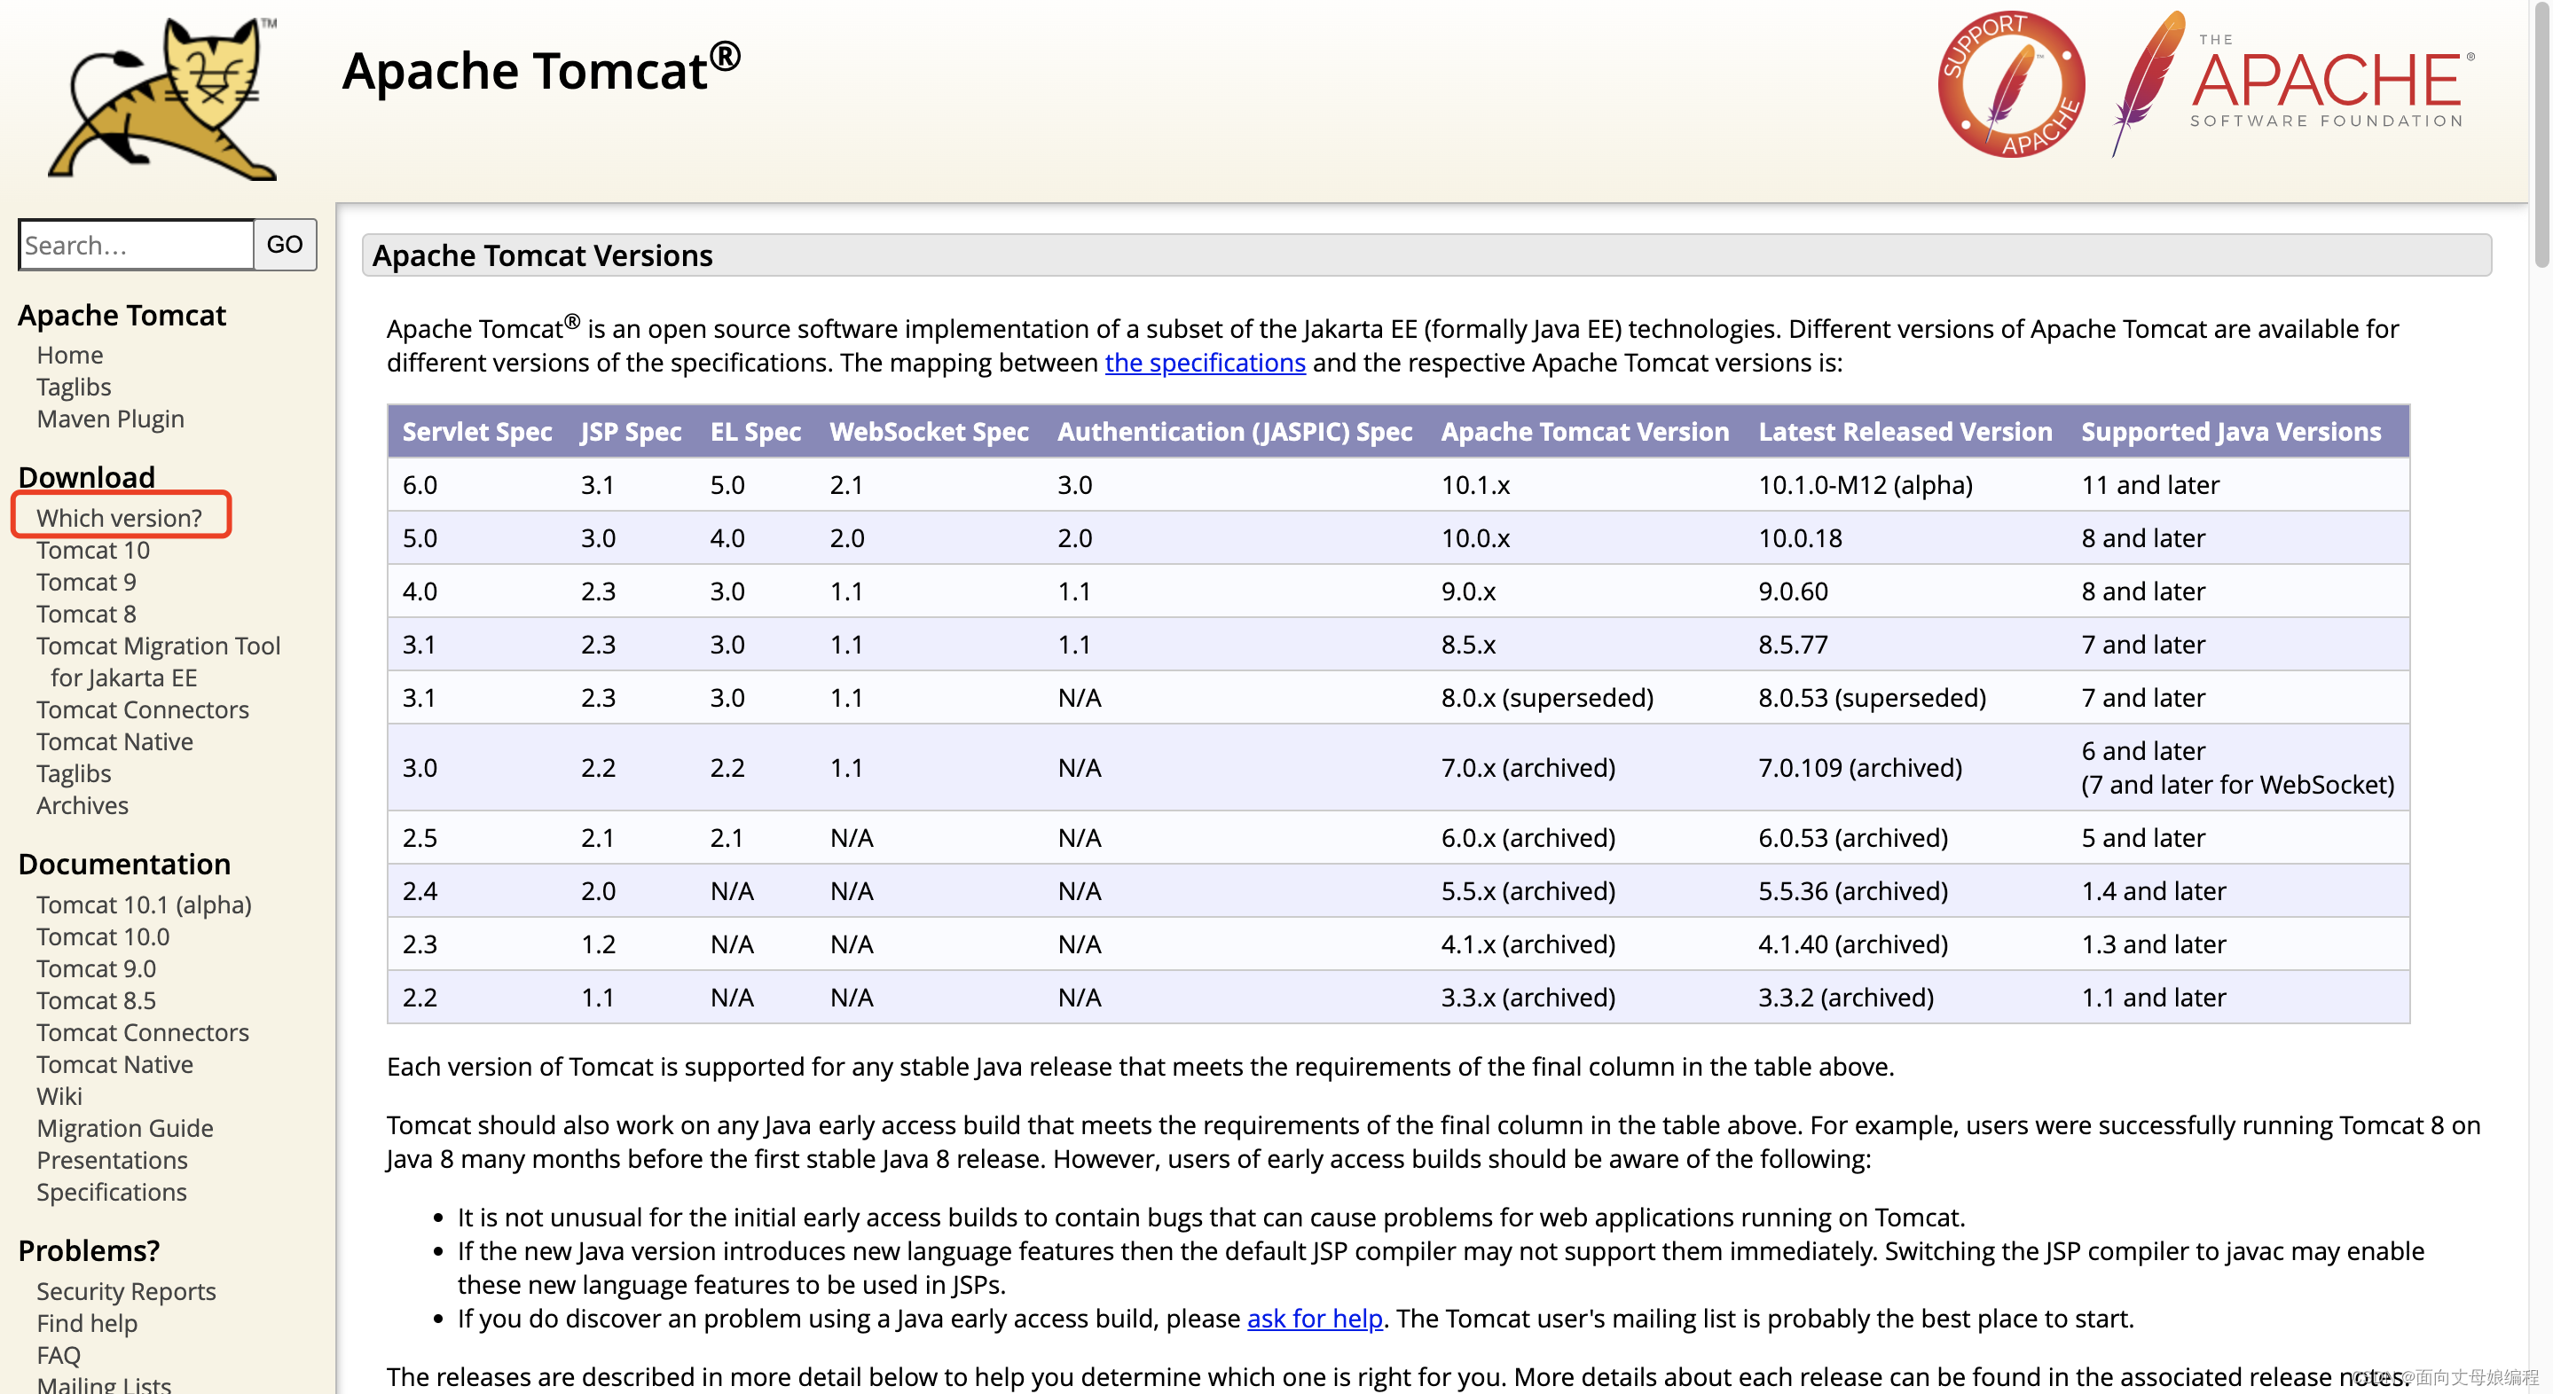Click the WebSocket Spec column header
Viewport: 2553px width, 1394px height.
[x=929, y=431]
